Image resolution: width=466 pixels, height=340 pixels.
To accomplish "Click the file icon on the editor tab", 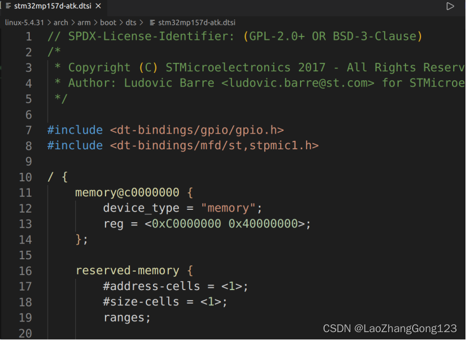I will pos(8,6).
